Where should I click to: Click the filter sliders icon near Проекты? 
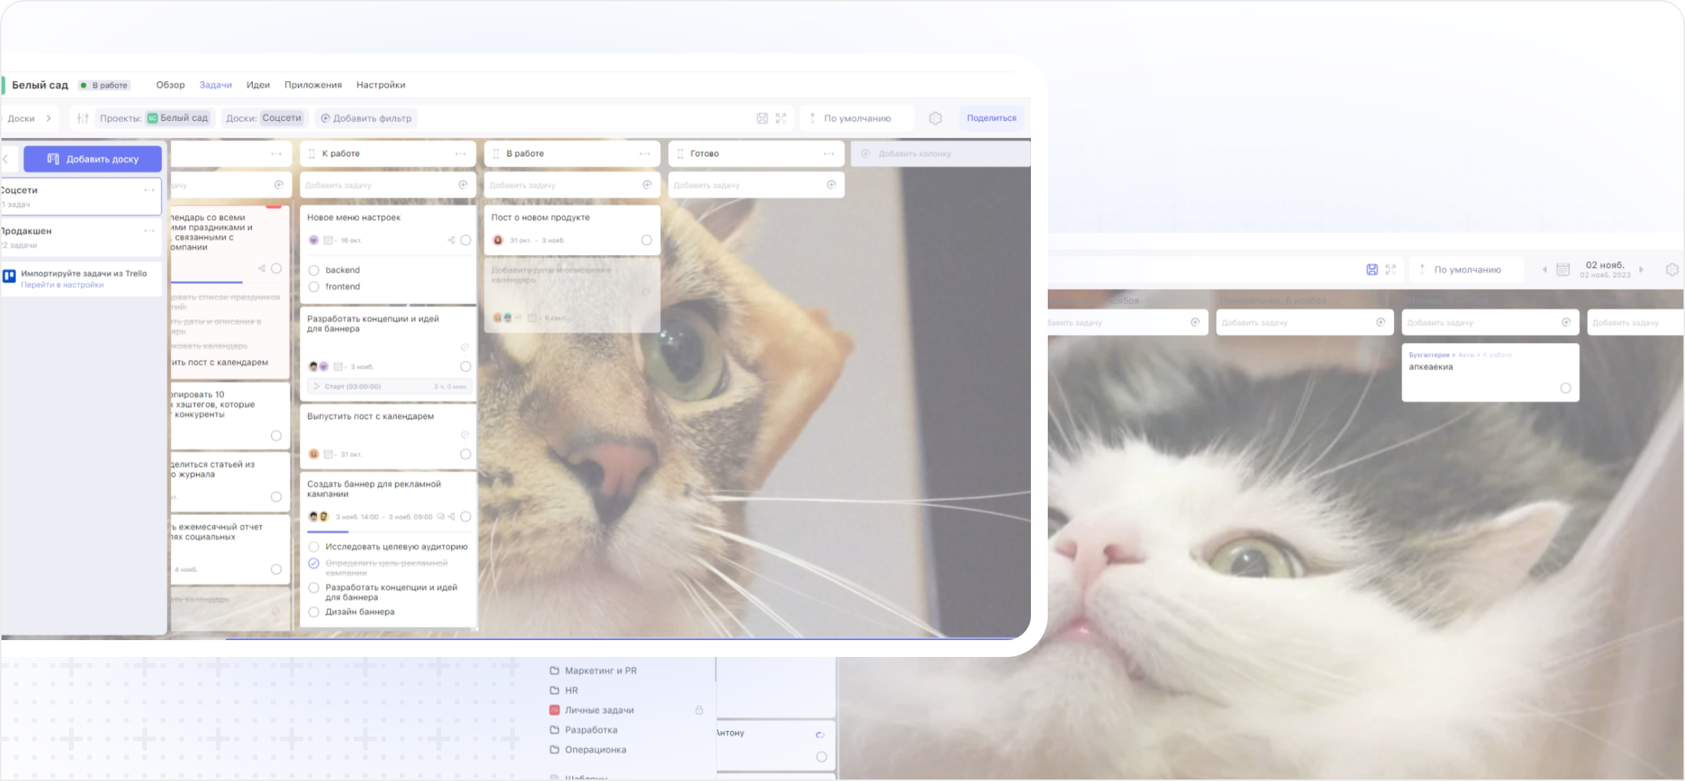click(83, 118)
